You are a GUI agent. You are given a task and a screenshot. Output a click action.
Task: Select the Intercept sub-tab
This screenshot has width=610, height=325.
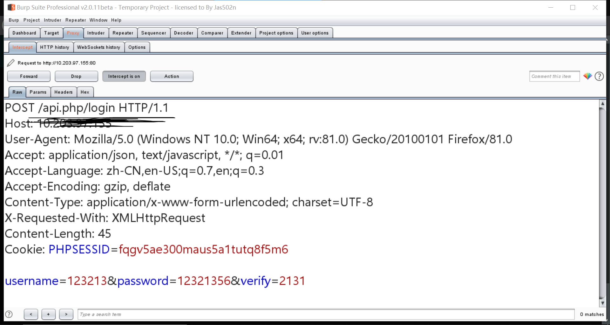click(23, 47)
